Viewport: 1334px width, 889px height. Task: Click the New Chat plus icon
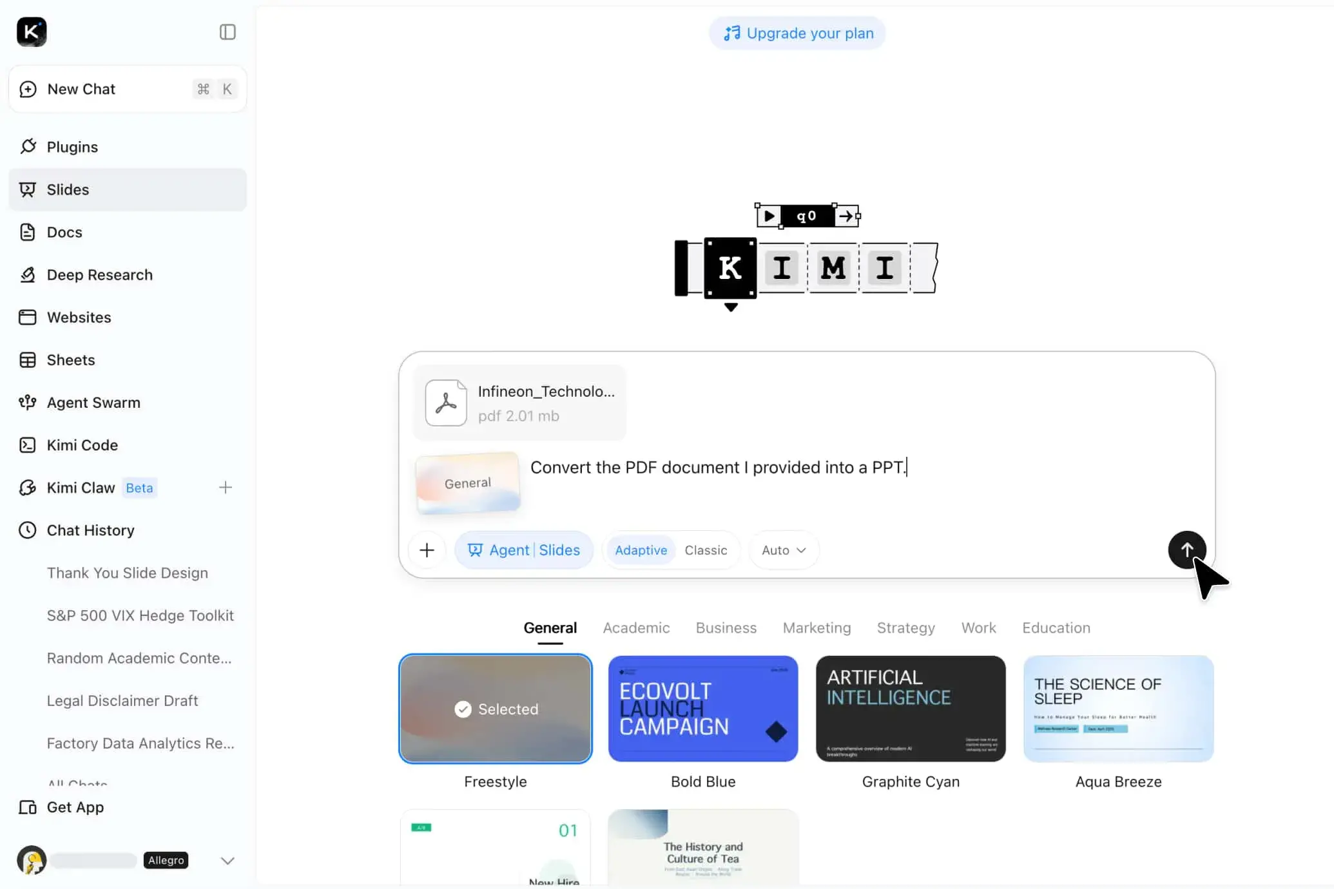[28, 89]
